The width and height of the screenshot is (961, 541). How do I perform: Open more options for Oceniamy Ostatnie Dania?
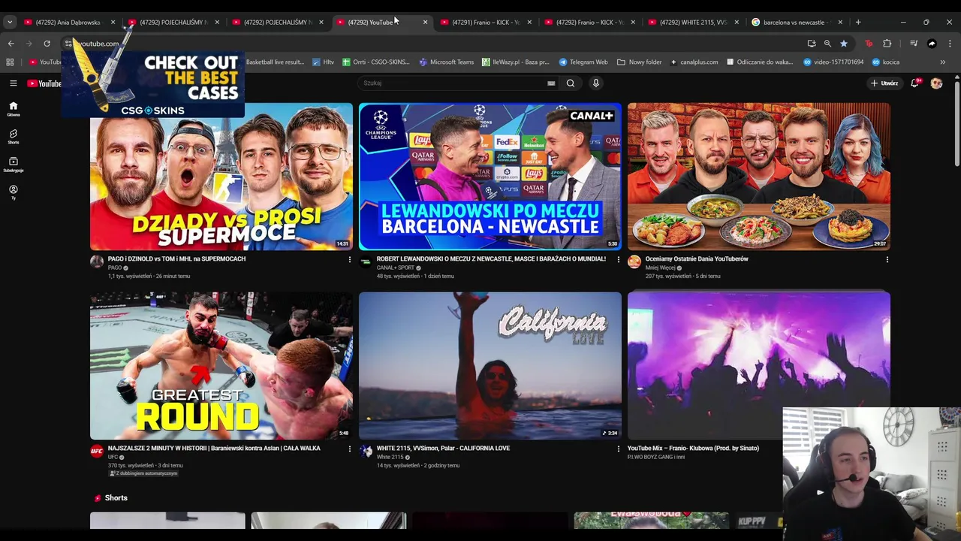pos(887,259)
